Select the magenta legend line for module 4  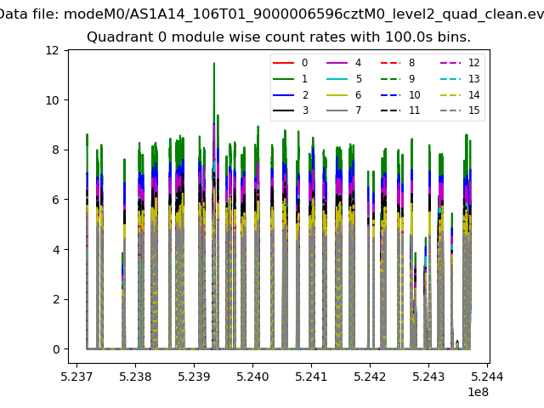tap(337, 63)
